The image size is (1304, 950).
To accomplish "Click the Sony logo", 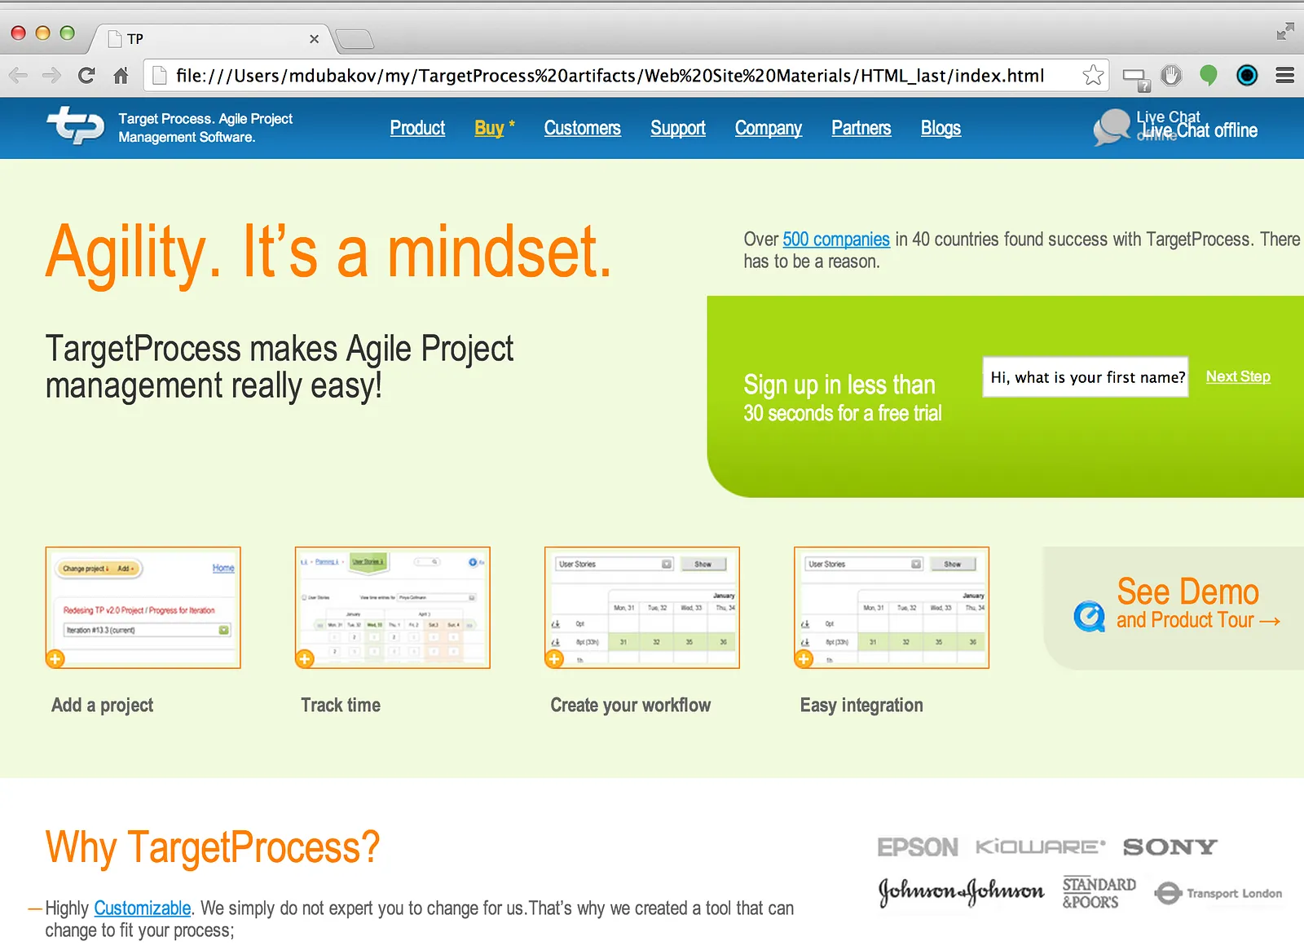I will (1170, 847).
